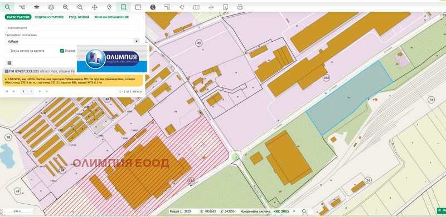
Task: Click search icon next to coordinate system
Action: tap(304, 211)
